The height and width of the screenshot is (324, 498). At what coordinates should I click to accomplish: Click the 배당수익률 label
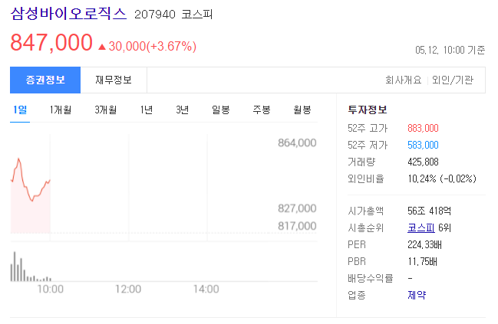click(371, 278)
